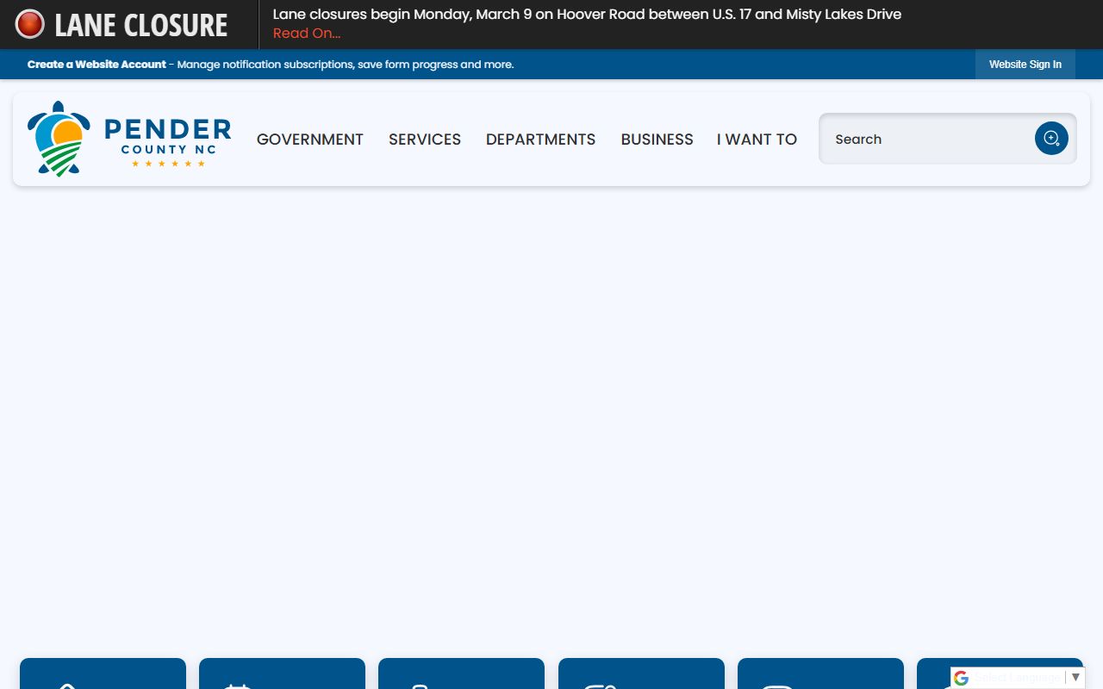
Task: Click Create a Website Account link
Action: coord(97,65)
